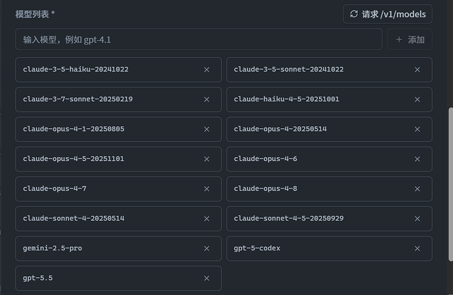Remove claude-sonnet-4-20250514 using X
Screen dimensions: 453x295
click(x=207, y=219)
